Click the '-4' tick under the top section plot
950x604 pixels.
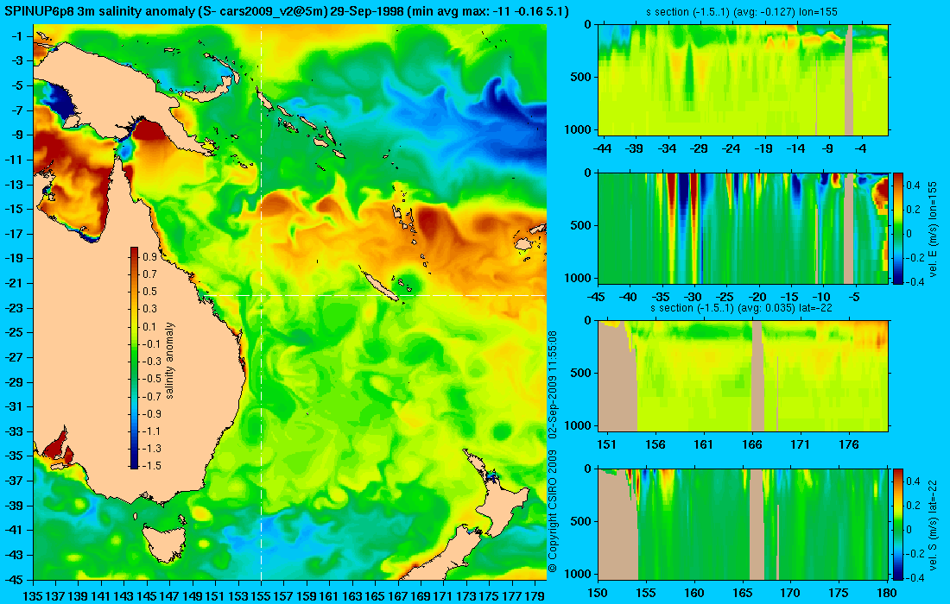pyautogui.click(x=862, y=148)
